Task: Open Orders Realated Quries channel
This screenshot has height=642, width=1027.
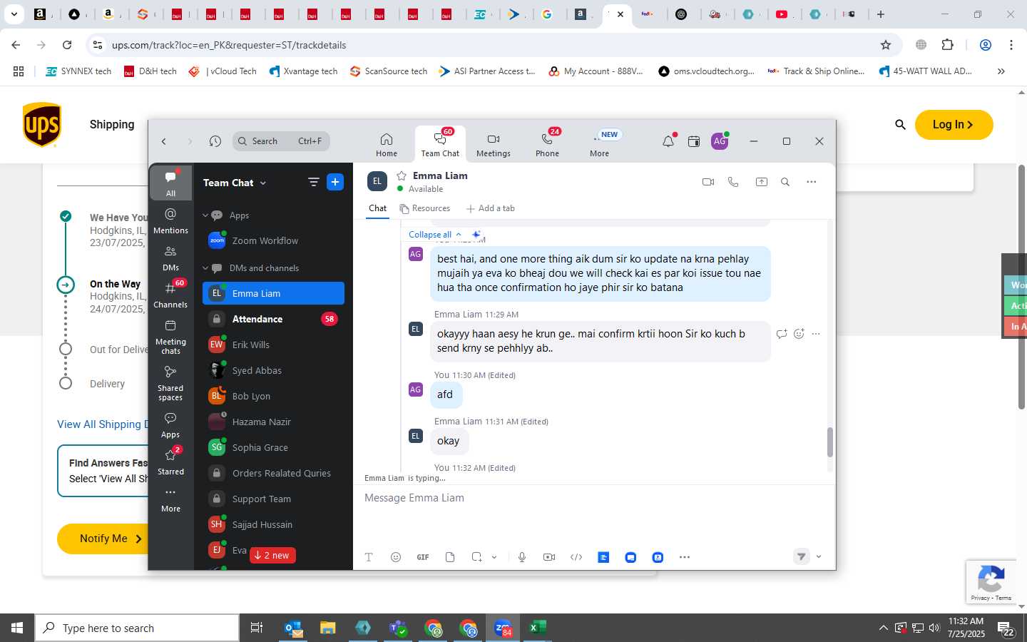Action: click(x=273, y=473)
